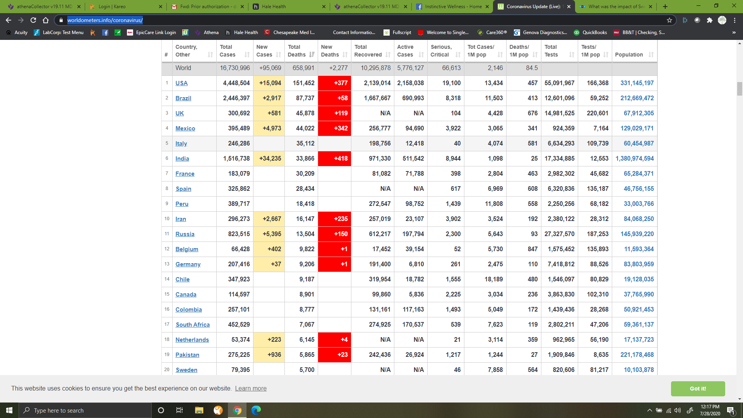
Task: Open Facebook bookmark icon in bookmarks bar
Action: tap(105, 33)
